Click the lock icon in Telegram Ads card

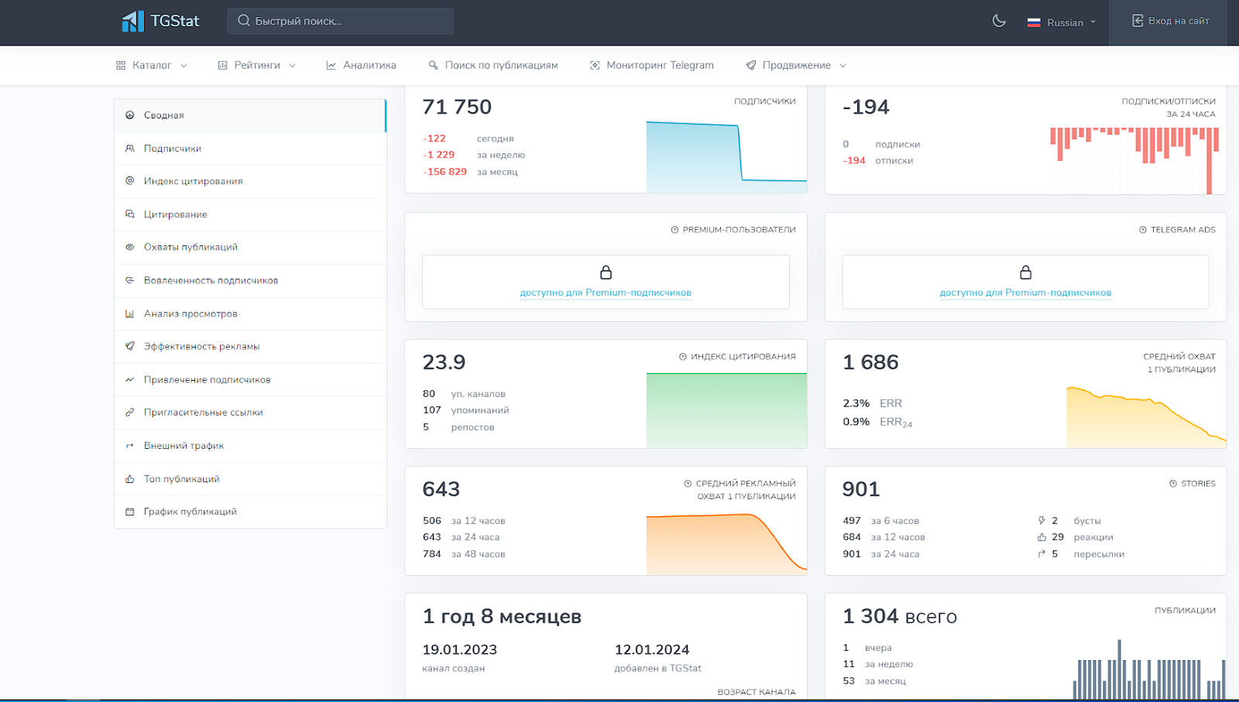coord(1025,272)
